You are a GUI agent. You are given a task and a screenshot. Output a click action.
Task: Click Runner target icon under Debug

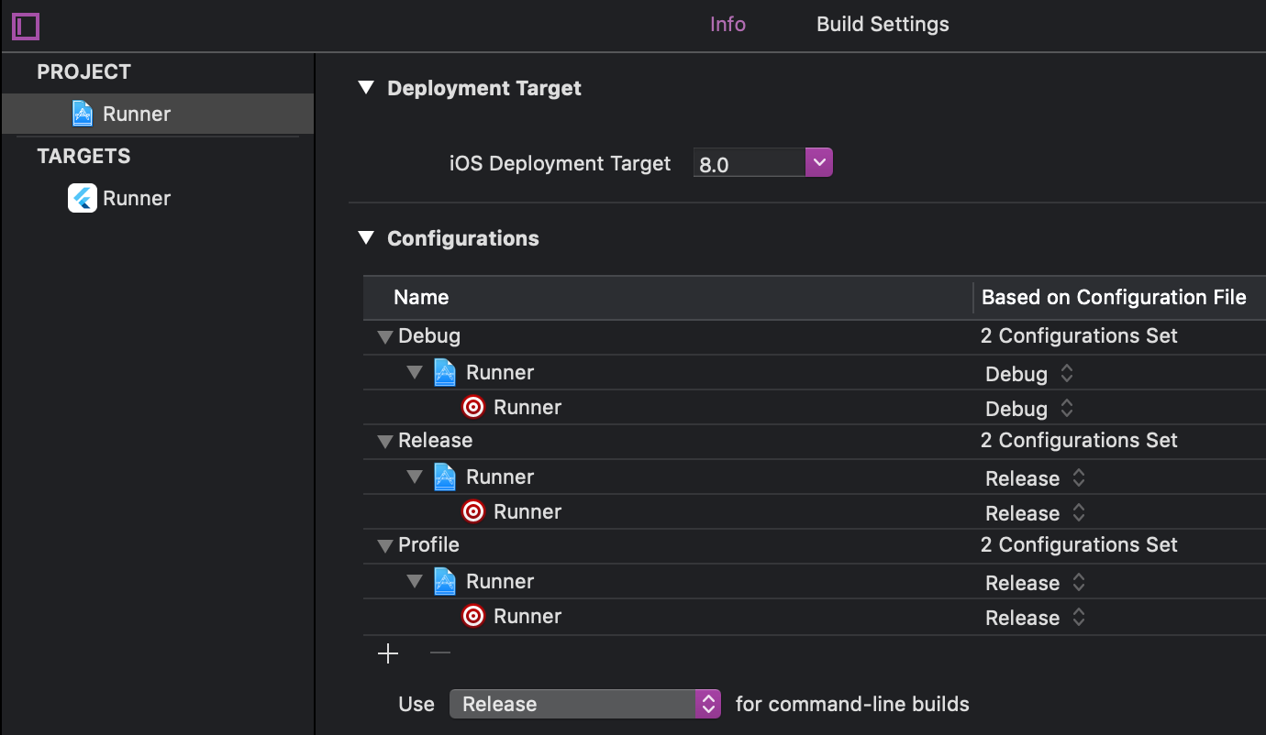pyautogui.click(x=473, y=407)
